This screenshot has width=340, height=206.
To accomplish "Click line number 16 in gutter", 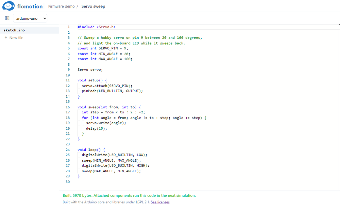I will point(68,107).
